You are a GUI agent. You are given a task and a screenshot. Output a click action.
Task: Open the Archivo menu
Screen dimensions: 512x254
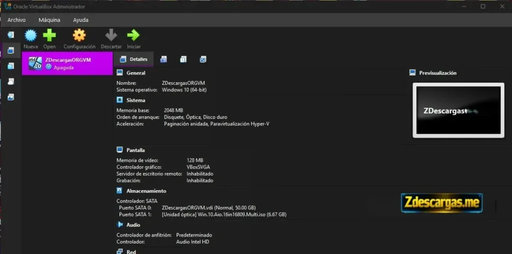[16, 20]
